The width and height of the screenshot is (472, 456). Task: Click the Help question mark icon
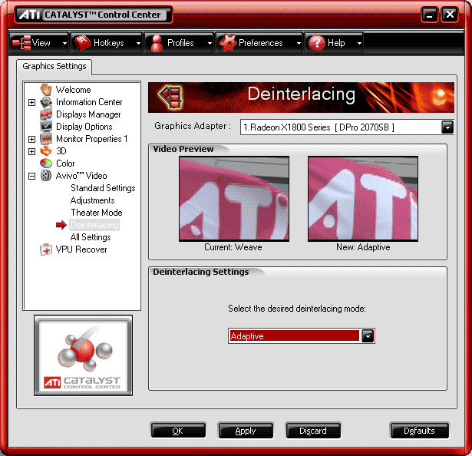click(317, 43)
